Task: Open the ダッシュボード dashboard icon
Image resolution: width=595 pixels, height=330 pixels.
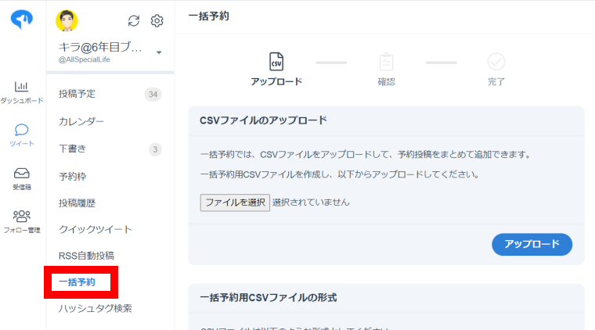Action: click(22, 87)
